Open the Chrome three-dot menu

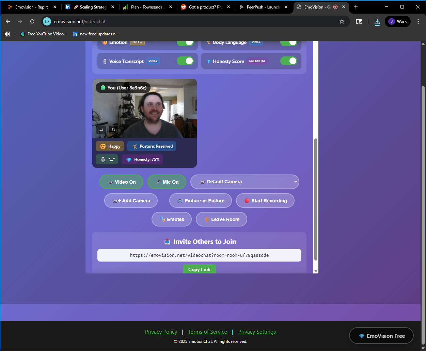click(x=418, y=21)
